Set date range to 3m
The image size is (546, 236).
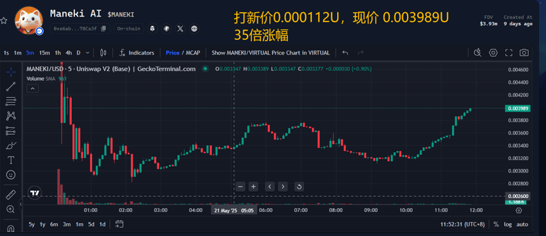click(67, 225)
